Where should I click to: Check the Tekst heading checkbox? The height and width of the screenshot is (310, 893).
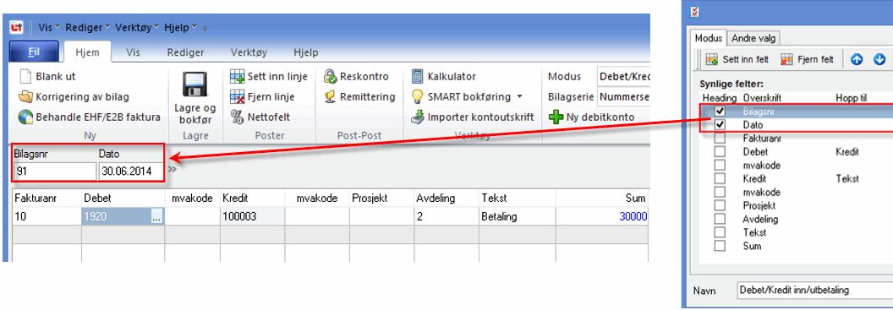coord(720,232)
